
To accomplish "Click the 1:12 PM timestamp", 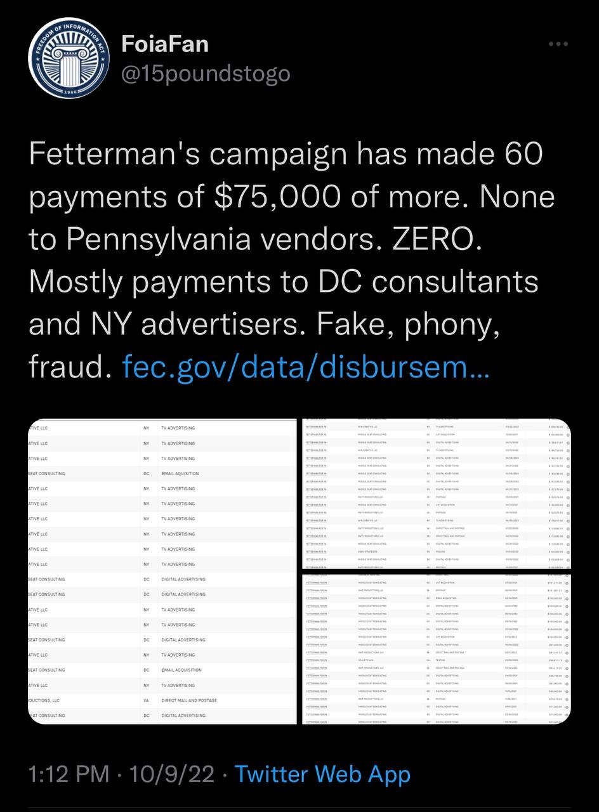I will [69, 775].
